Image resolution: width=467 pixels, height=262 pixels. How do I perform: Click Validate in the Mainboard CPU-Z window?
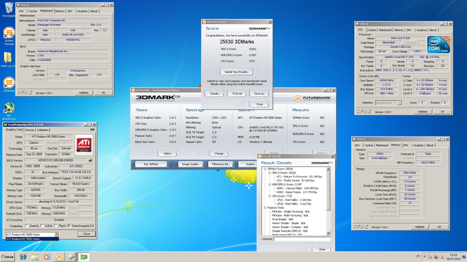(84, 93)
